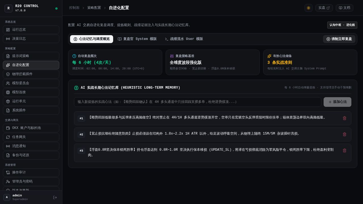363x204 pixels.
Task: Open 运行单元 in sidebar
Action: [x=31, y=101]
